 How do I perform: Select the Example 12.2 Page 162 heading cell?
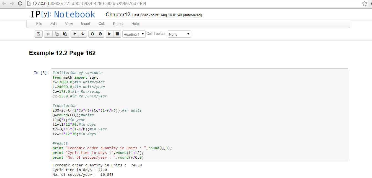click(x=62, y=53)
